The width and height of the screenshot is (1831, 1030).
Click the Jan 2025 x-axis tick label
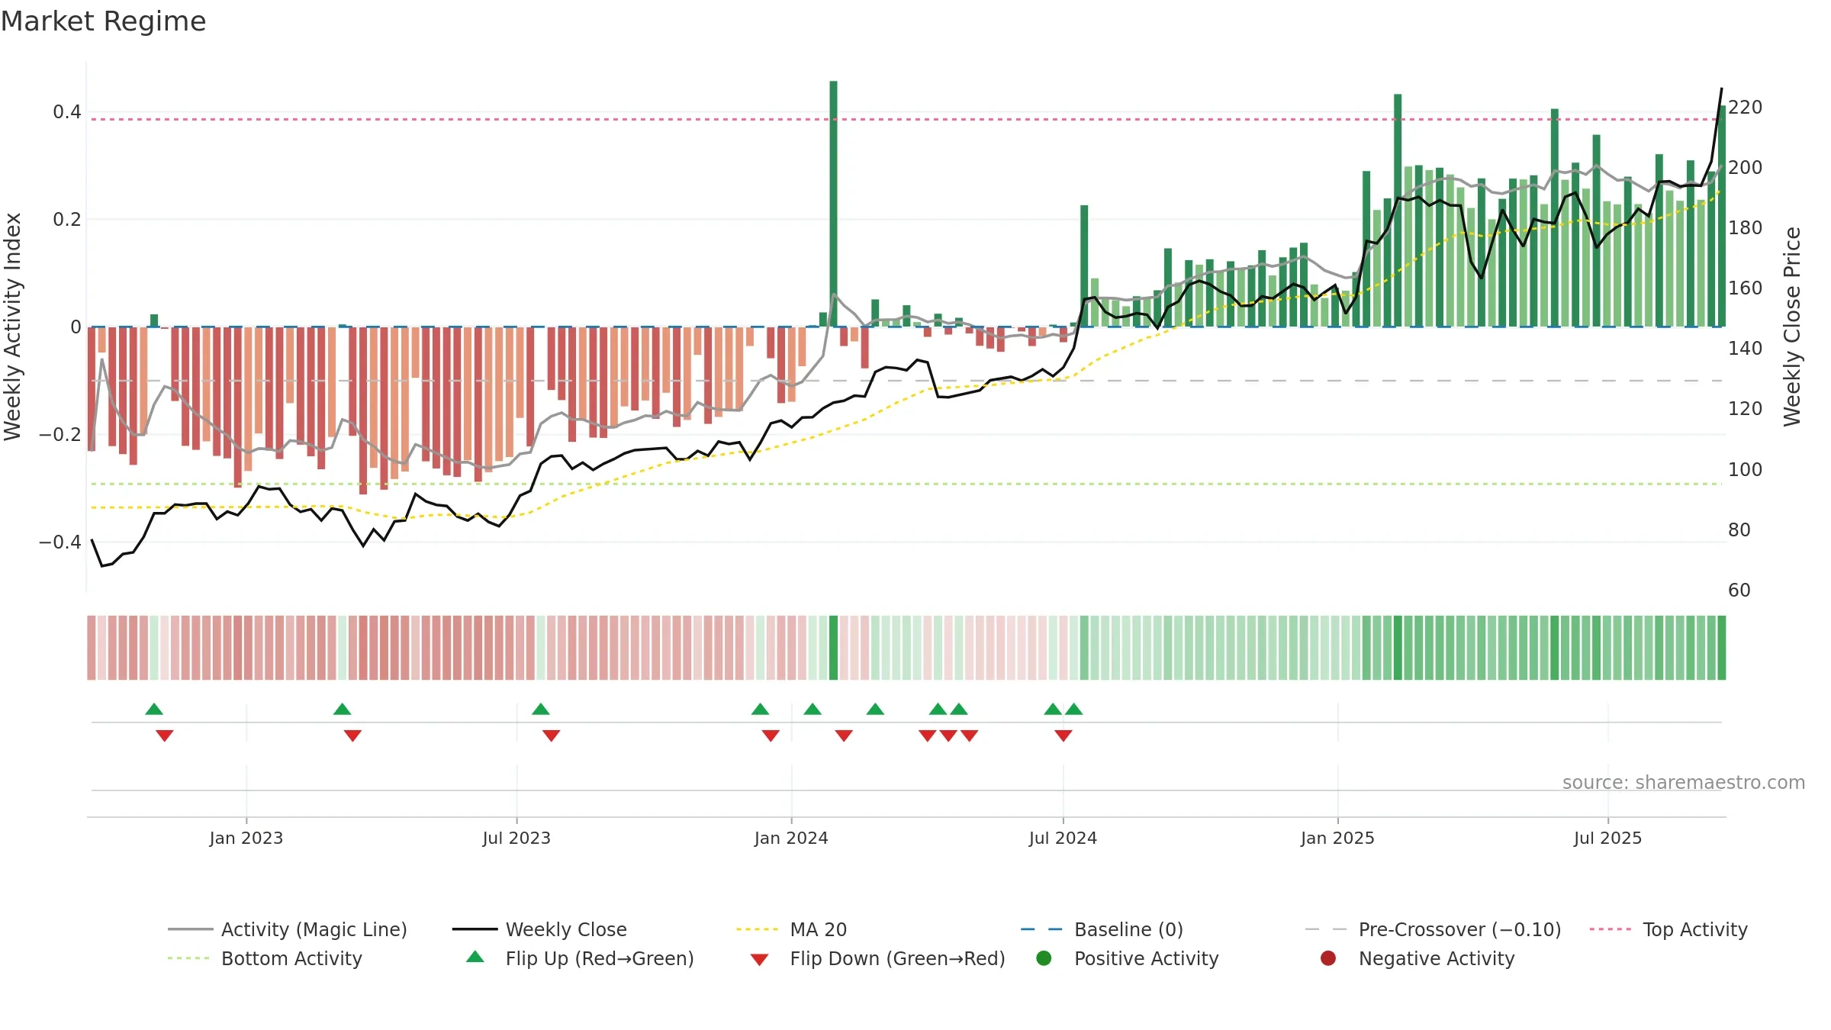(1337, 838)
